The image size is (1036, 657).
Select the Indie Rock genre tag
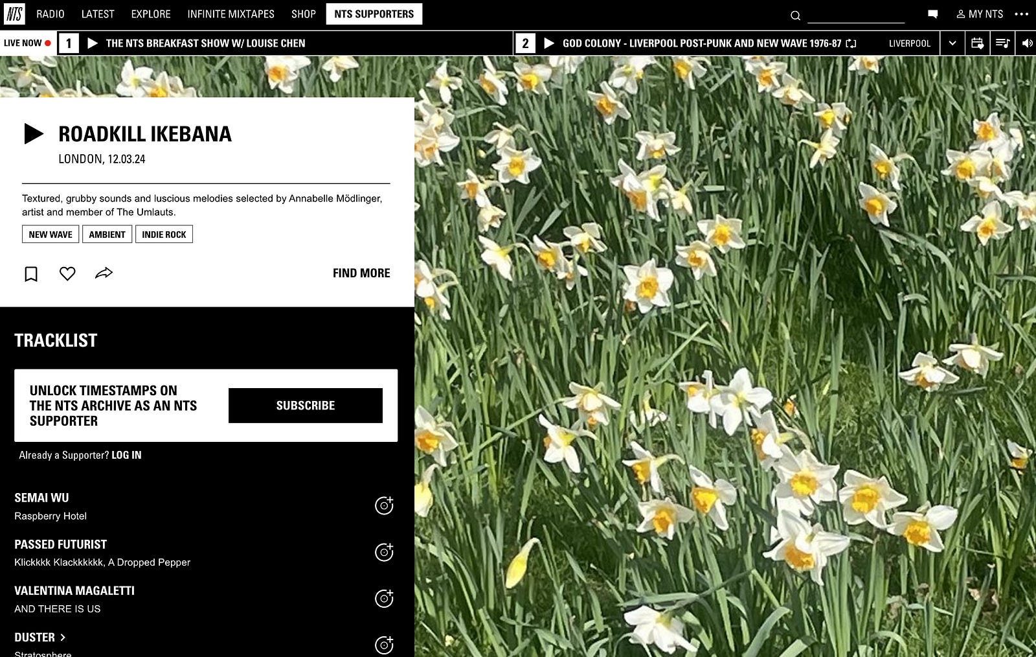pos(164,234)
